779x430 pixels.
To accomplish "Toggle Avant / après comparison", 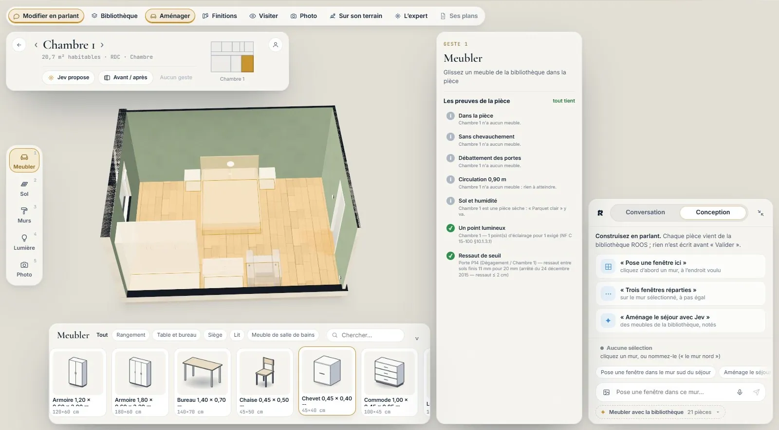I will [x=126, y=78].
